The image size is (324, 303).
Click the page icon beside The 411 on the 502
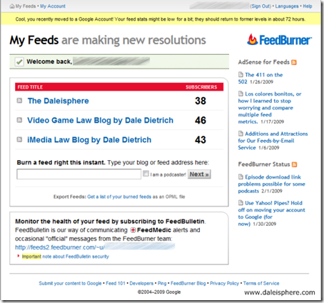point(241,74)
